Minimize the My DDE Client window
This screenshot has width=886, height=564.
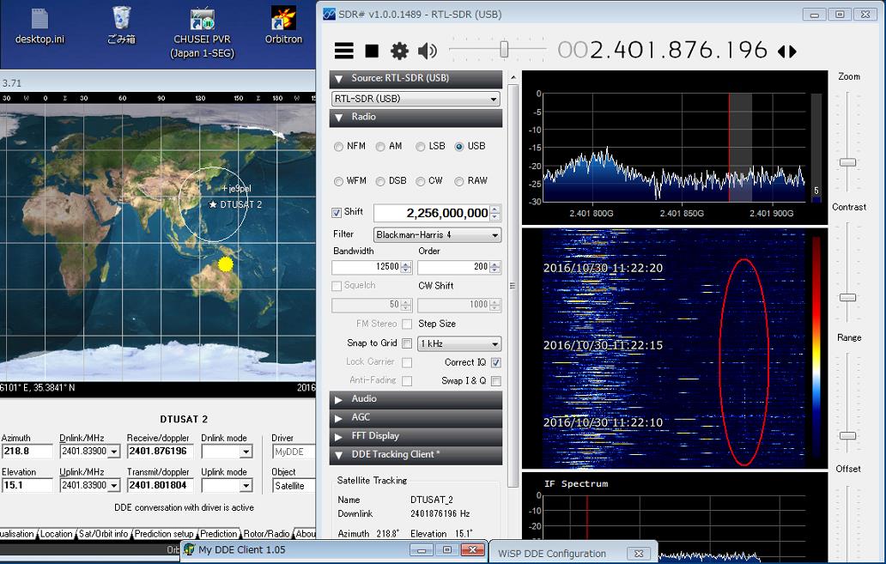[422, 550]
